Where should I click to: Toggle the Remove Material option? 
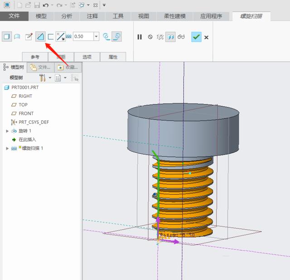pyautogui.click(x=40, y=36)
